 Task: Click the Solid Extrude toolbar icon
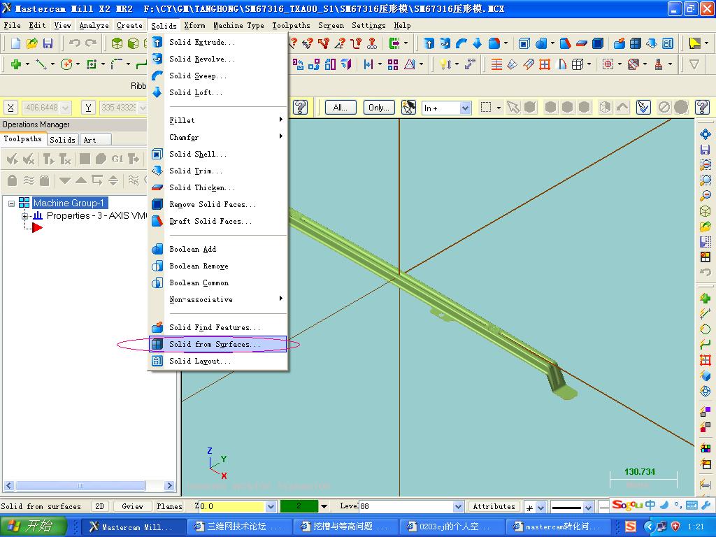(x=429, y=43)
